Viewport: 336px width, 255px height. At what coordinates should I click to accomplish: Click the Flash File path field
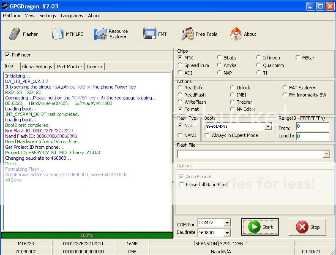tap(250, 154)
